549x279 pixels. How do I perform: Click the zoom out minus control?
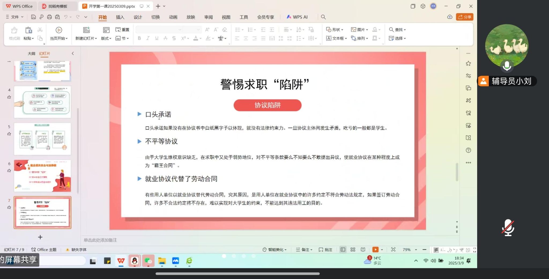tap(424, 250)
